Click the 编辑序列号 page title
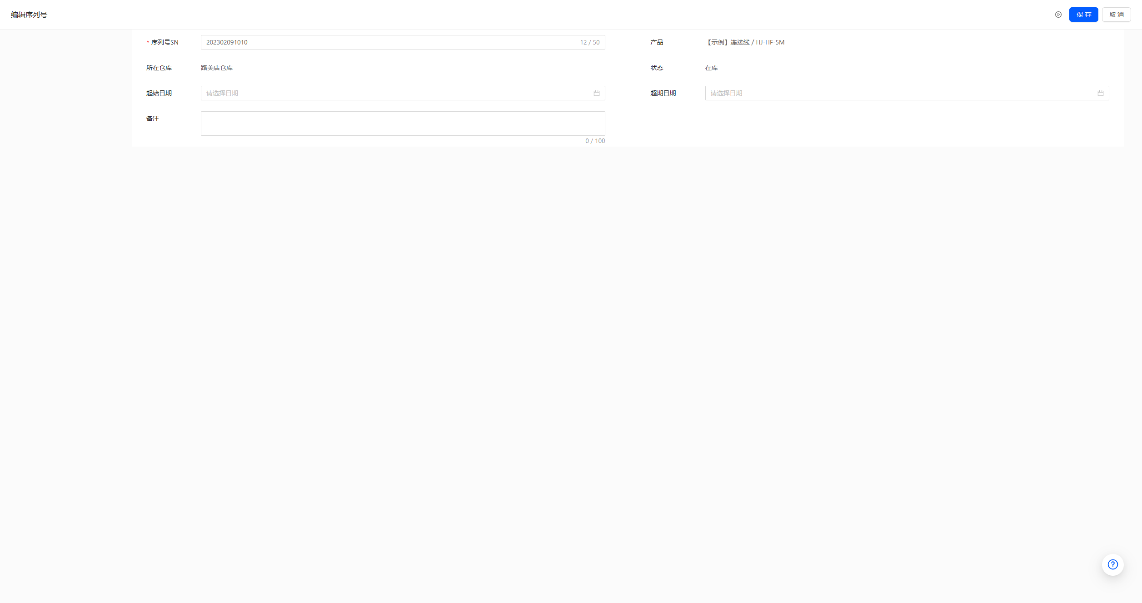Screen dimensions: 1142x603 (29, 15)
